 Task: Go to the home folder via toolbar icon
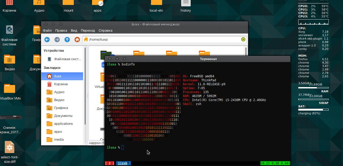(x=77, y=40)
